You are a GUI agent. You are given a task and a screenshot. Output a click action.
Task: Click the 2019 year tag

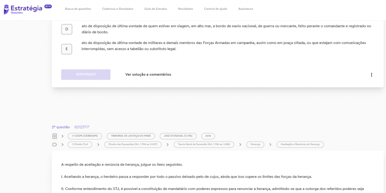[x=208, y=136]
